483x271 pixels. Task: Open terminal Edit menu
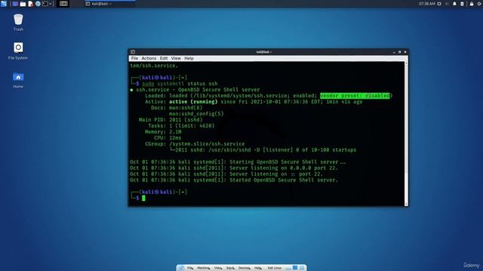click(x=164, y=59)
